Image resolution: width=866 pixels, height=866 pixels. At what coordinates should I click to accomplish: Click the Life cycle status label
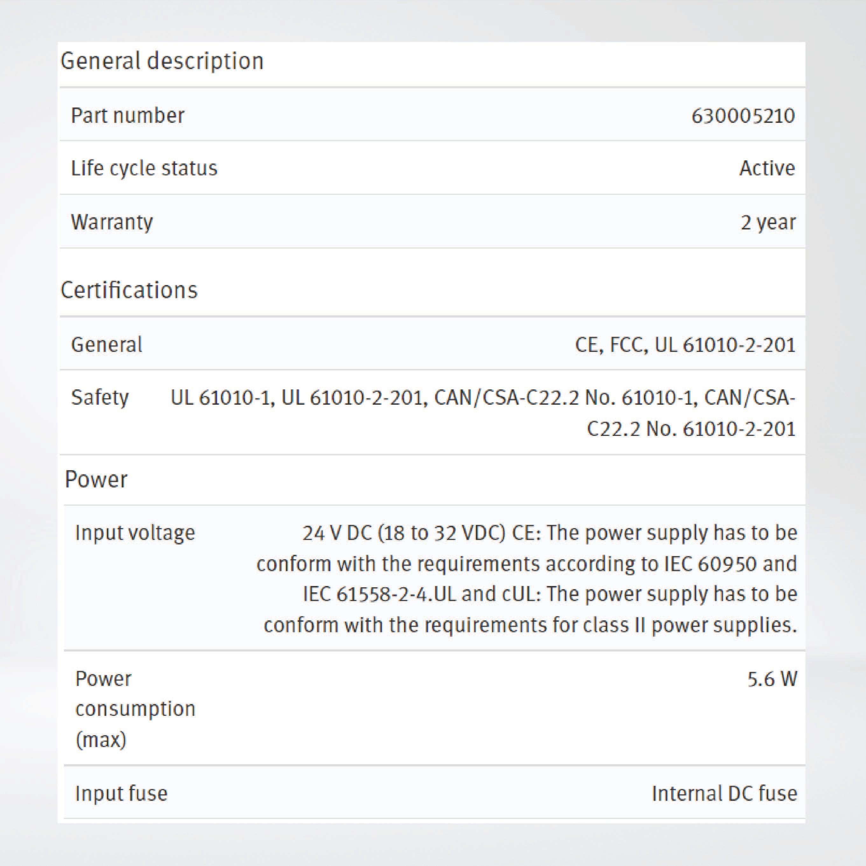(144, 169)
